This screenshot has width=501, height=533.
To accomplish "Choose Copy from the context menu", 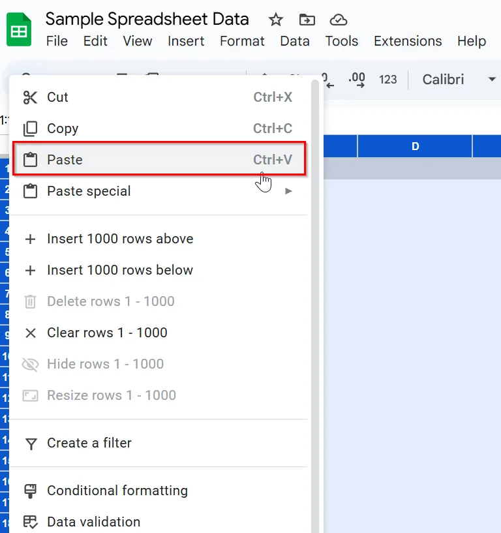I will pos(159,129).
